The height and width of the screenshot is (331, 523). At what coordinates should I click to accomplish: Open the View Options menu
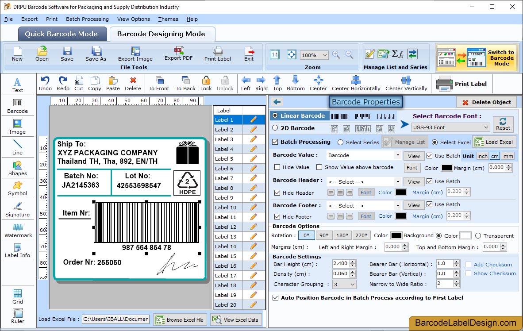click(134, 19)
